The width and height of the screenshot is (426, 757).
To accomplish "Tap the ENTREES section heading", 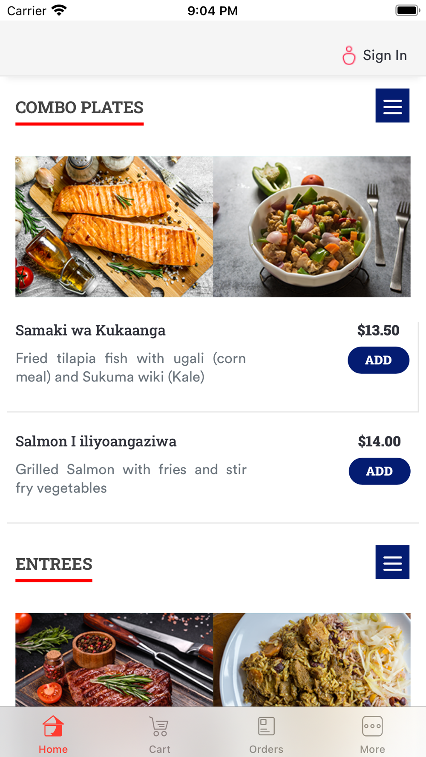I will tap(54, 564).
